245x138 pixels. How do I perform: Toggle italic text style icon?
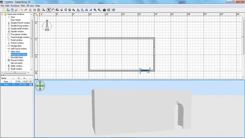click(91, 10)
